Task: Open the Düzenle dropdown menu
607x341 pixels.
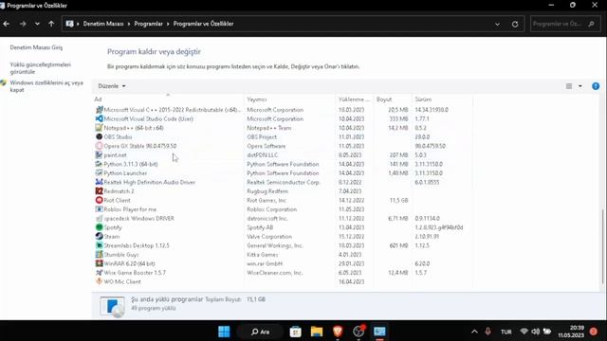Action: [112, 86]
